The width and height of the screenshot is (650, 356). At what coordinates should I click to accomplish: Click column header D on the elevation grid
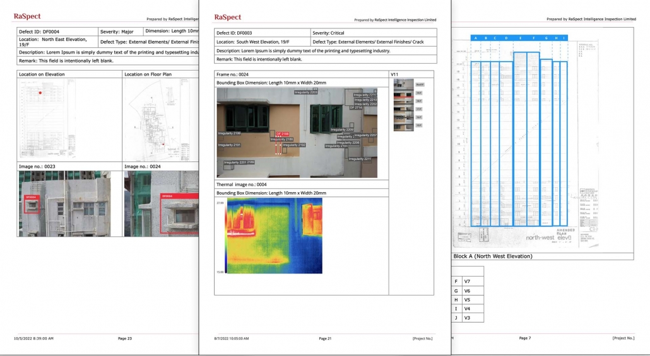[x=506, y=38]
